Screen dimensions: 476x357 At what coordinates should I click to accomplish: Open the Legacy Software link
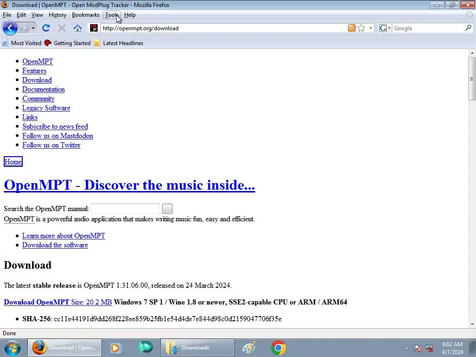46,108
